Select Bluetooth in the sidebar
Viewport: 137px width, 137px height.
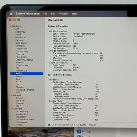click(20, 38)
